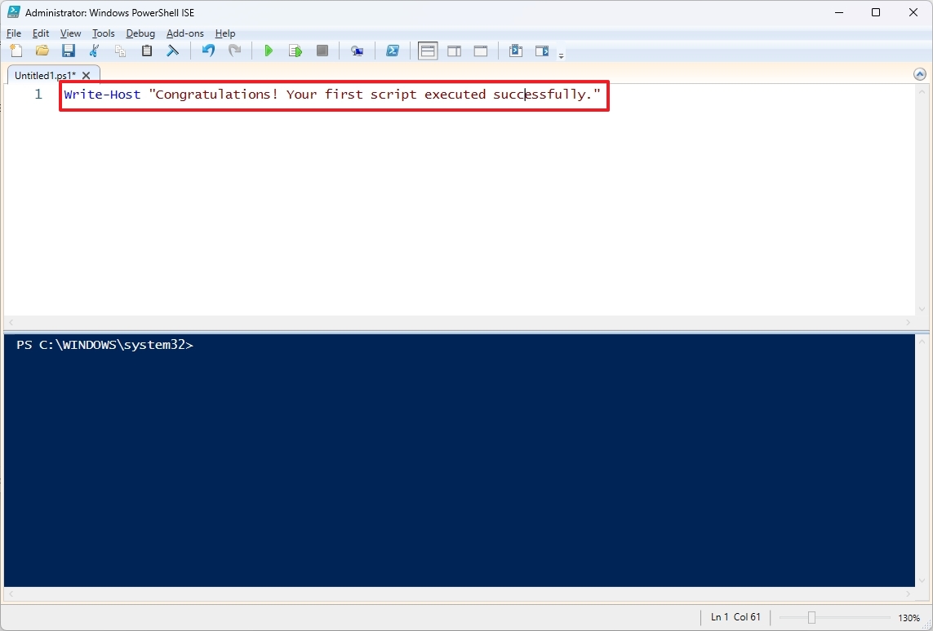Viewport: 933px width, 631px height.
Task: Minimize the PowerShell ISE window
Action: [839, 12]
